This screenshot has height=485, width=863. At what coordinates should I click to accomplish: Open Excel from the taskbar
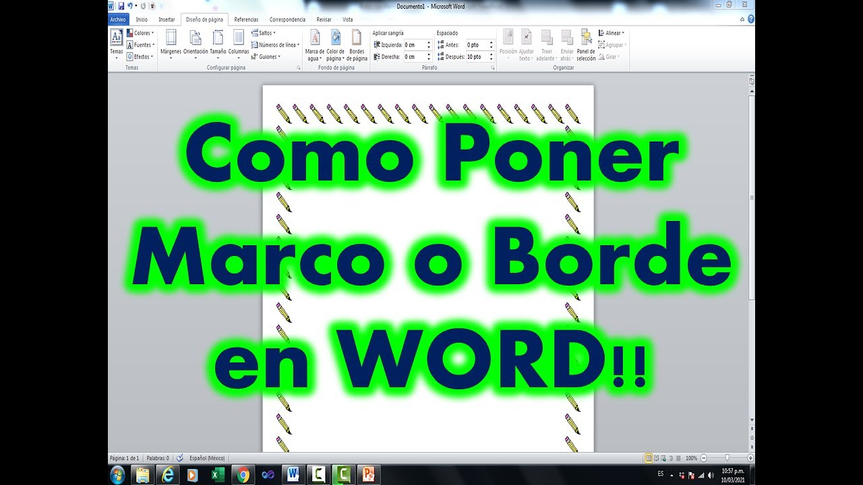click(x=218, y=474)
